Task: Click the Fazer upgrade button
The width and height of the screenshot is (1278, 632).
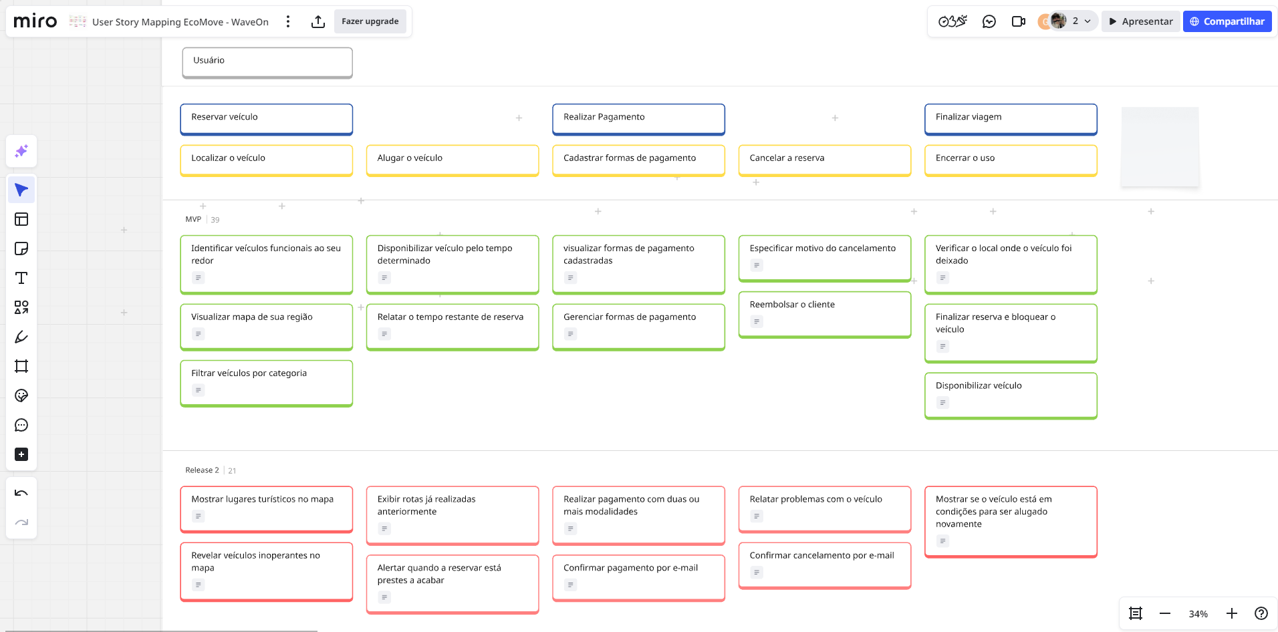Action: [x=370, y=21]
